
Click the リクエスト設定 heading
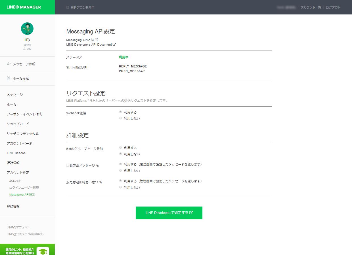(86, 93)
